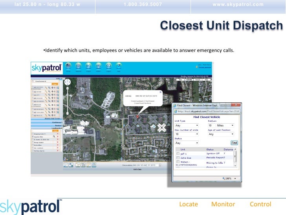Click the Find button in Find Closest Vehicle
This screenshot has height=215, width=286.
[x=234, y=143]
